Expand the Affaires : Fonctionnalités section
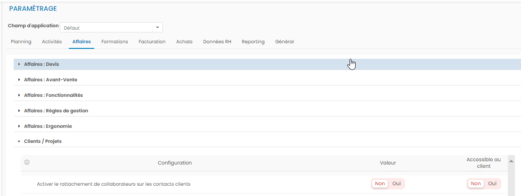Viewport: 521px width, 196px height. point(53,95)
